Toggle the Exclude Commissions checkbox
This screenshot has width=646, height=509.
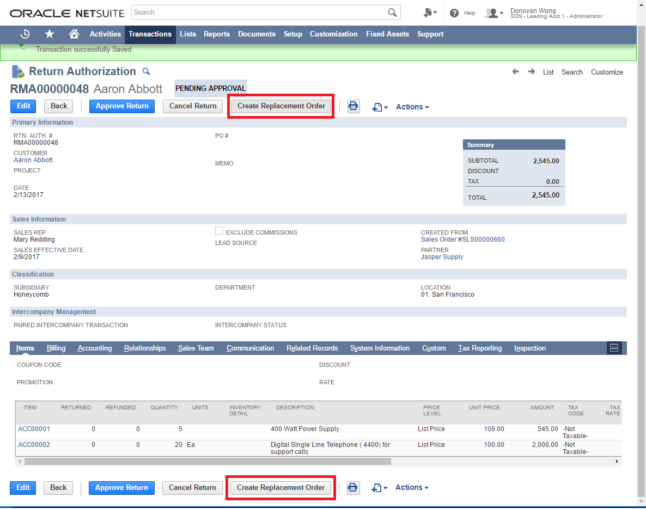[219, 231]
